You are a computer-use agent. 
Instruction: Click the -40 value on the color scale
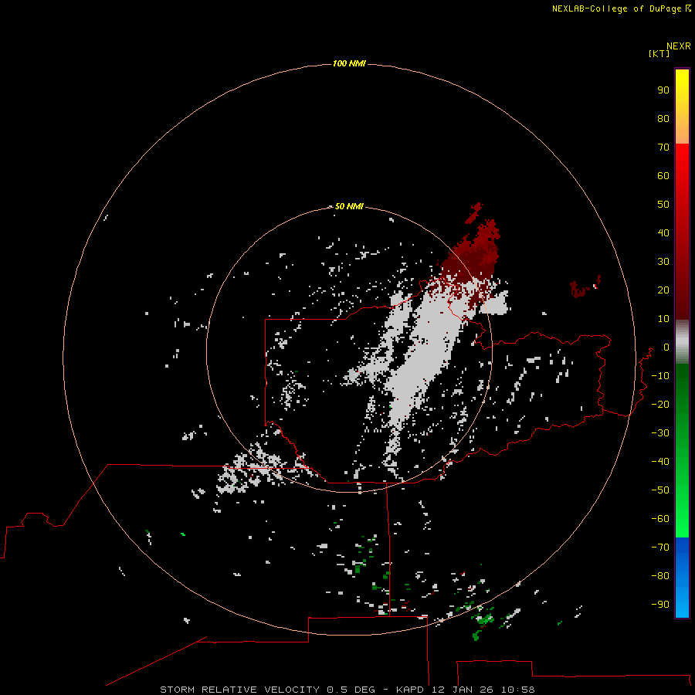click(660, 462)
